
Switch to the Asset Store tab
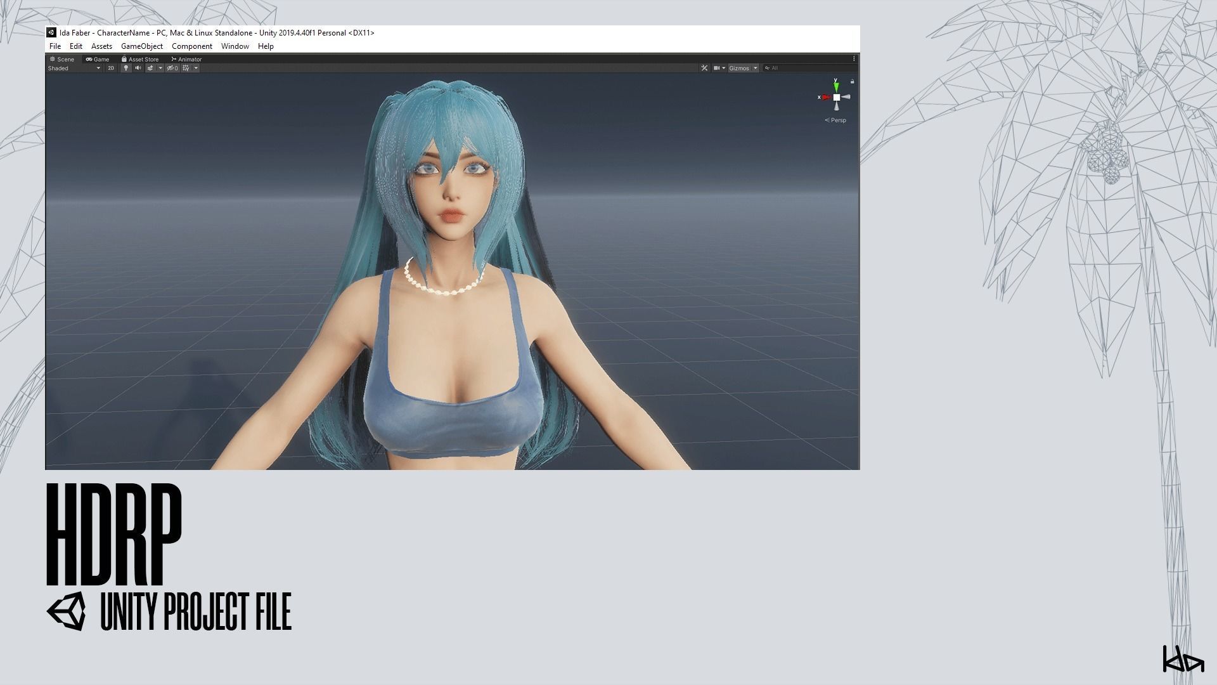[140, 60]
